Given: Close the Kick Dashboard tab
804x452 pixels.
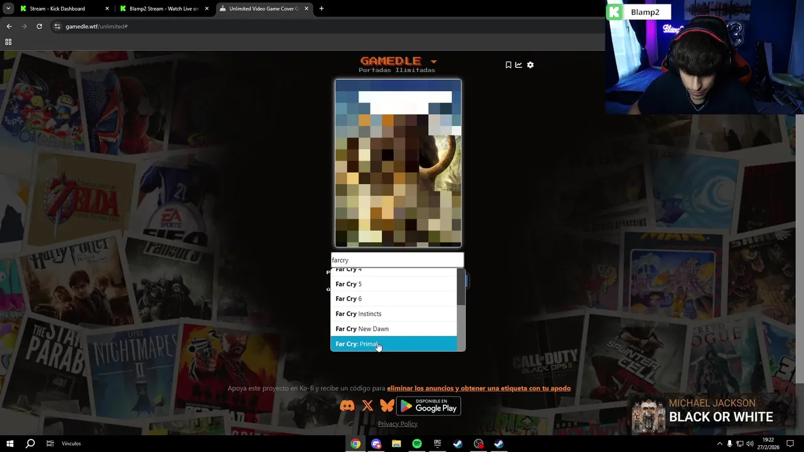Looking at the screenshot, I should [x=107, y=9].
